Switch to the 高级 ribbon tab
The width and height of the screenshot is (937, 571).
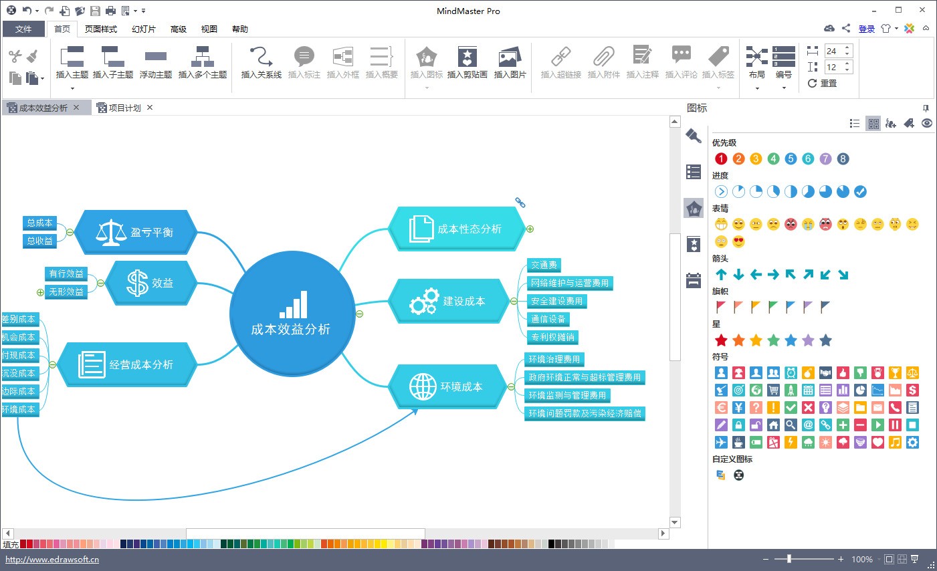pyautogui.click(x=179, y=29)
